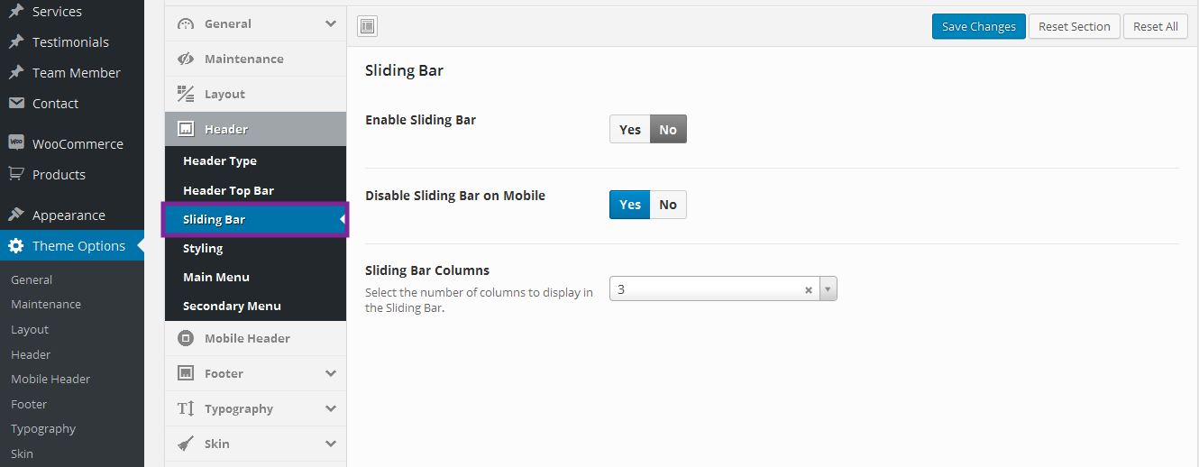Click the Mobile Header section icon

[x=186, y=338]
